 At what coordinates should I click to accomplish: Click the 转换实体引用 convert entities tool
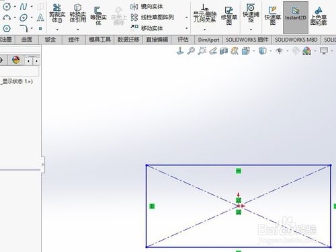(x=78, y=13)
